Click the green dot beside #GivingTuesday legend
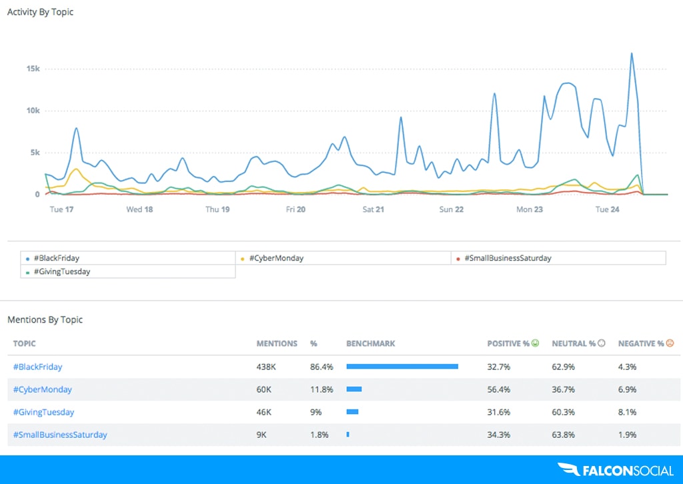The image size is (683, 484). pyautogui.click(x=27, y=272)
